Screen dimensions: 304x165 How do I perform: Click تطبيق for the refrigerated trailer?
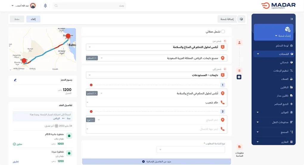pos(16,161)
